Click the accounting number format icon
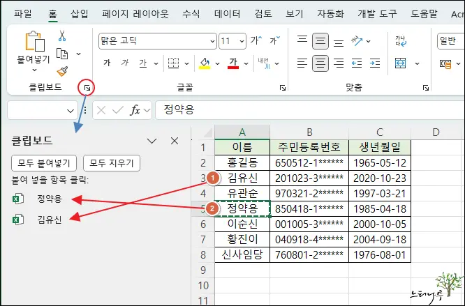The image size is (465, 306). pyautogui.click(x=445, y=63)
